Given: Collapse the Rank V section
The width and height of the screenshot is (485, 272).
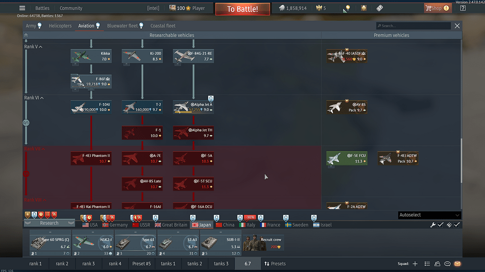Looking at the screenshot, I should pyautogui.click(x=33, y=47).
